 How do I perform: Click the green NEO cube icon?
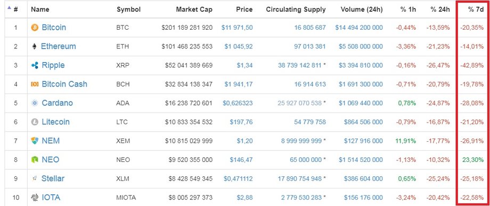coord(35,160)
